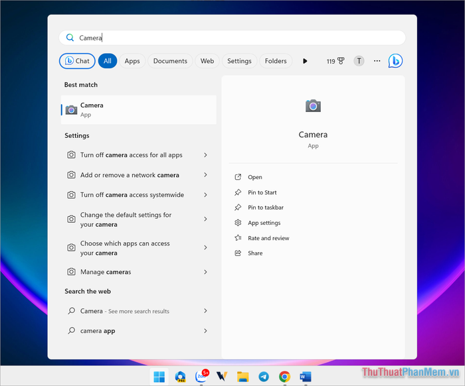Switch to the Folders filter tab
Image resolution: width=465 pixels, height=386 pixels.
point(276,61)
